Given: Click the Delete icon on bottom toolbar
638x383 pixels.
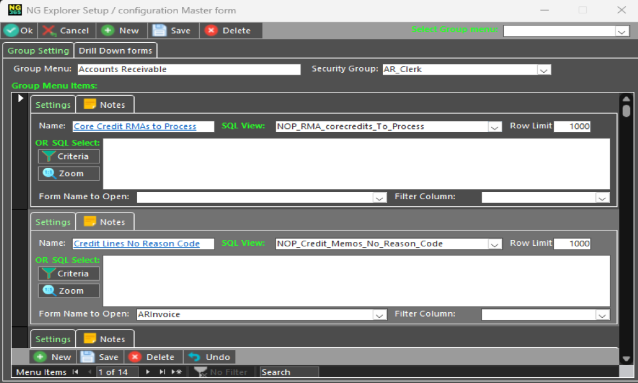Looking at the screenshot, I should 136,356.
